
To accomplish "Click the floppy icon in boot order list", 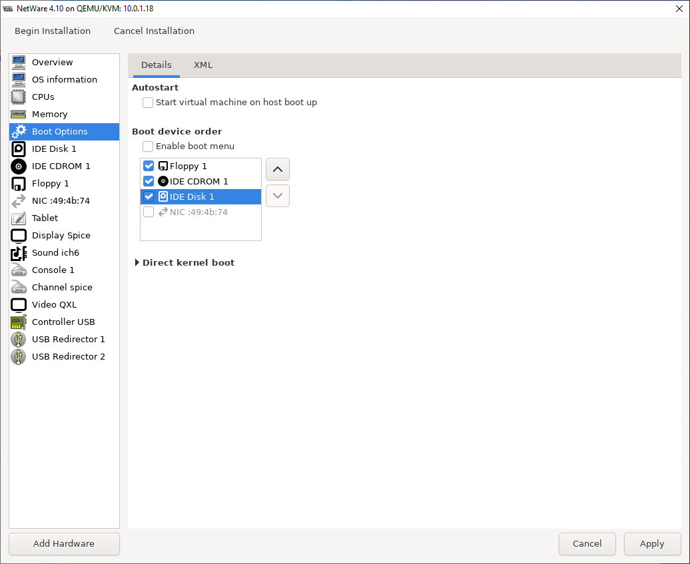I will 163,166.
